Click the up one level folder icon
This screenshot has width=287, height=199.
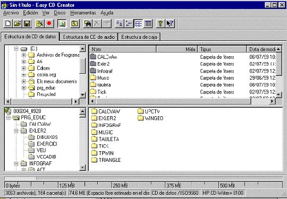click(x=75, y=23)
